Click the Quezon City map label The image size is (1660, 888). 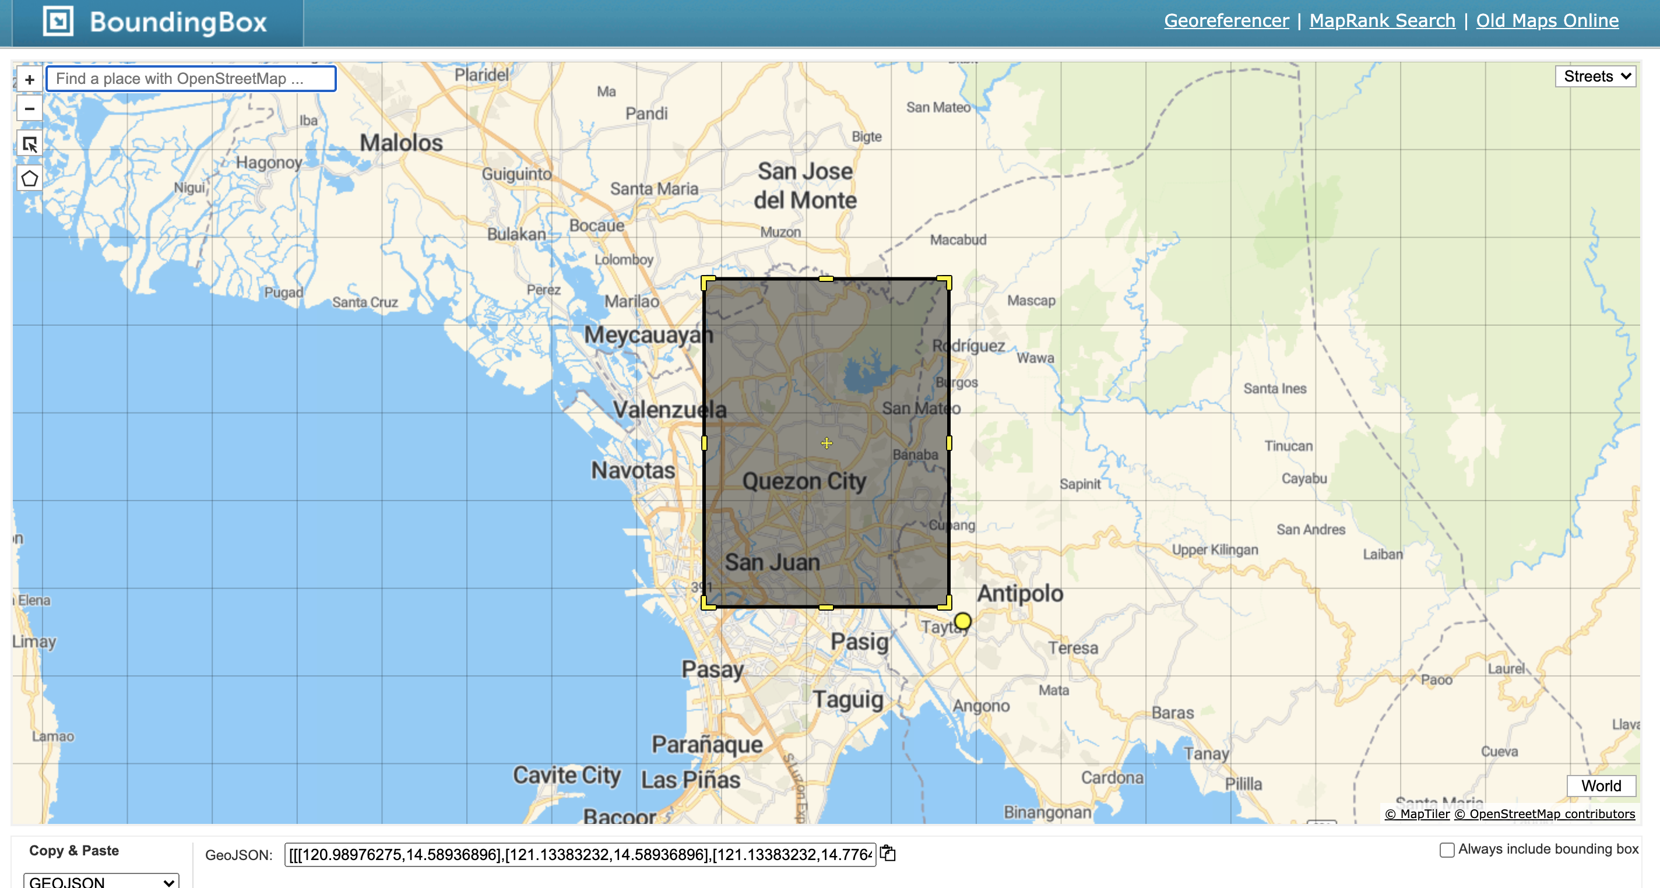tap(804, 481)
